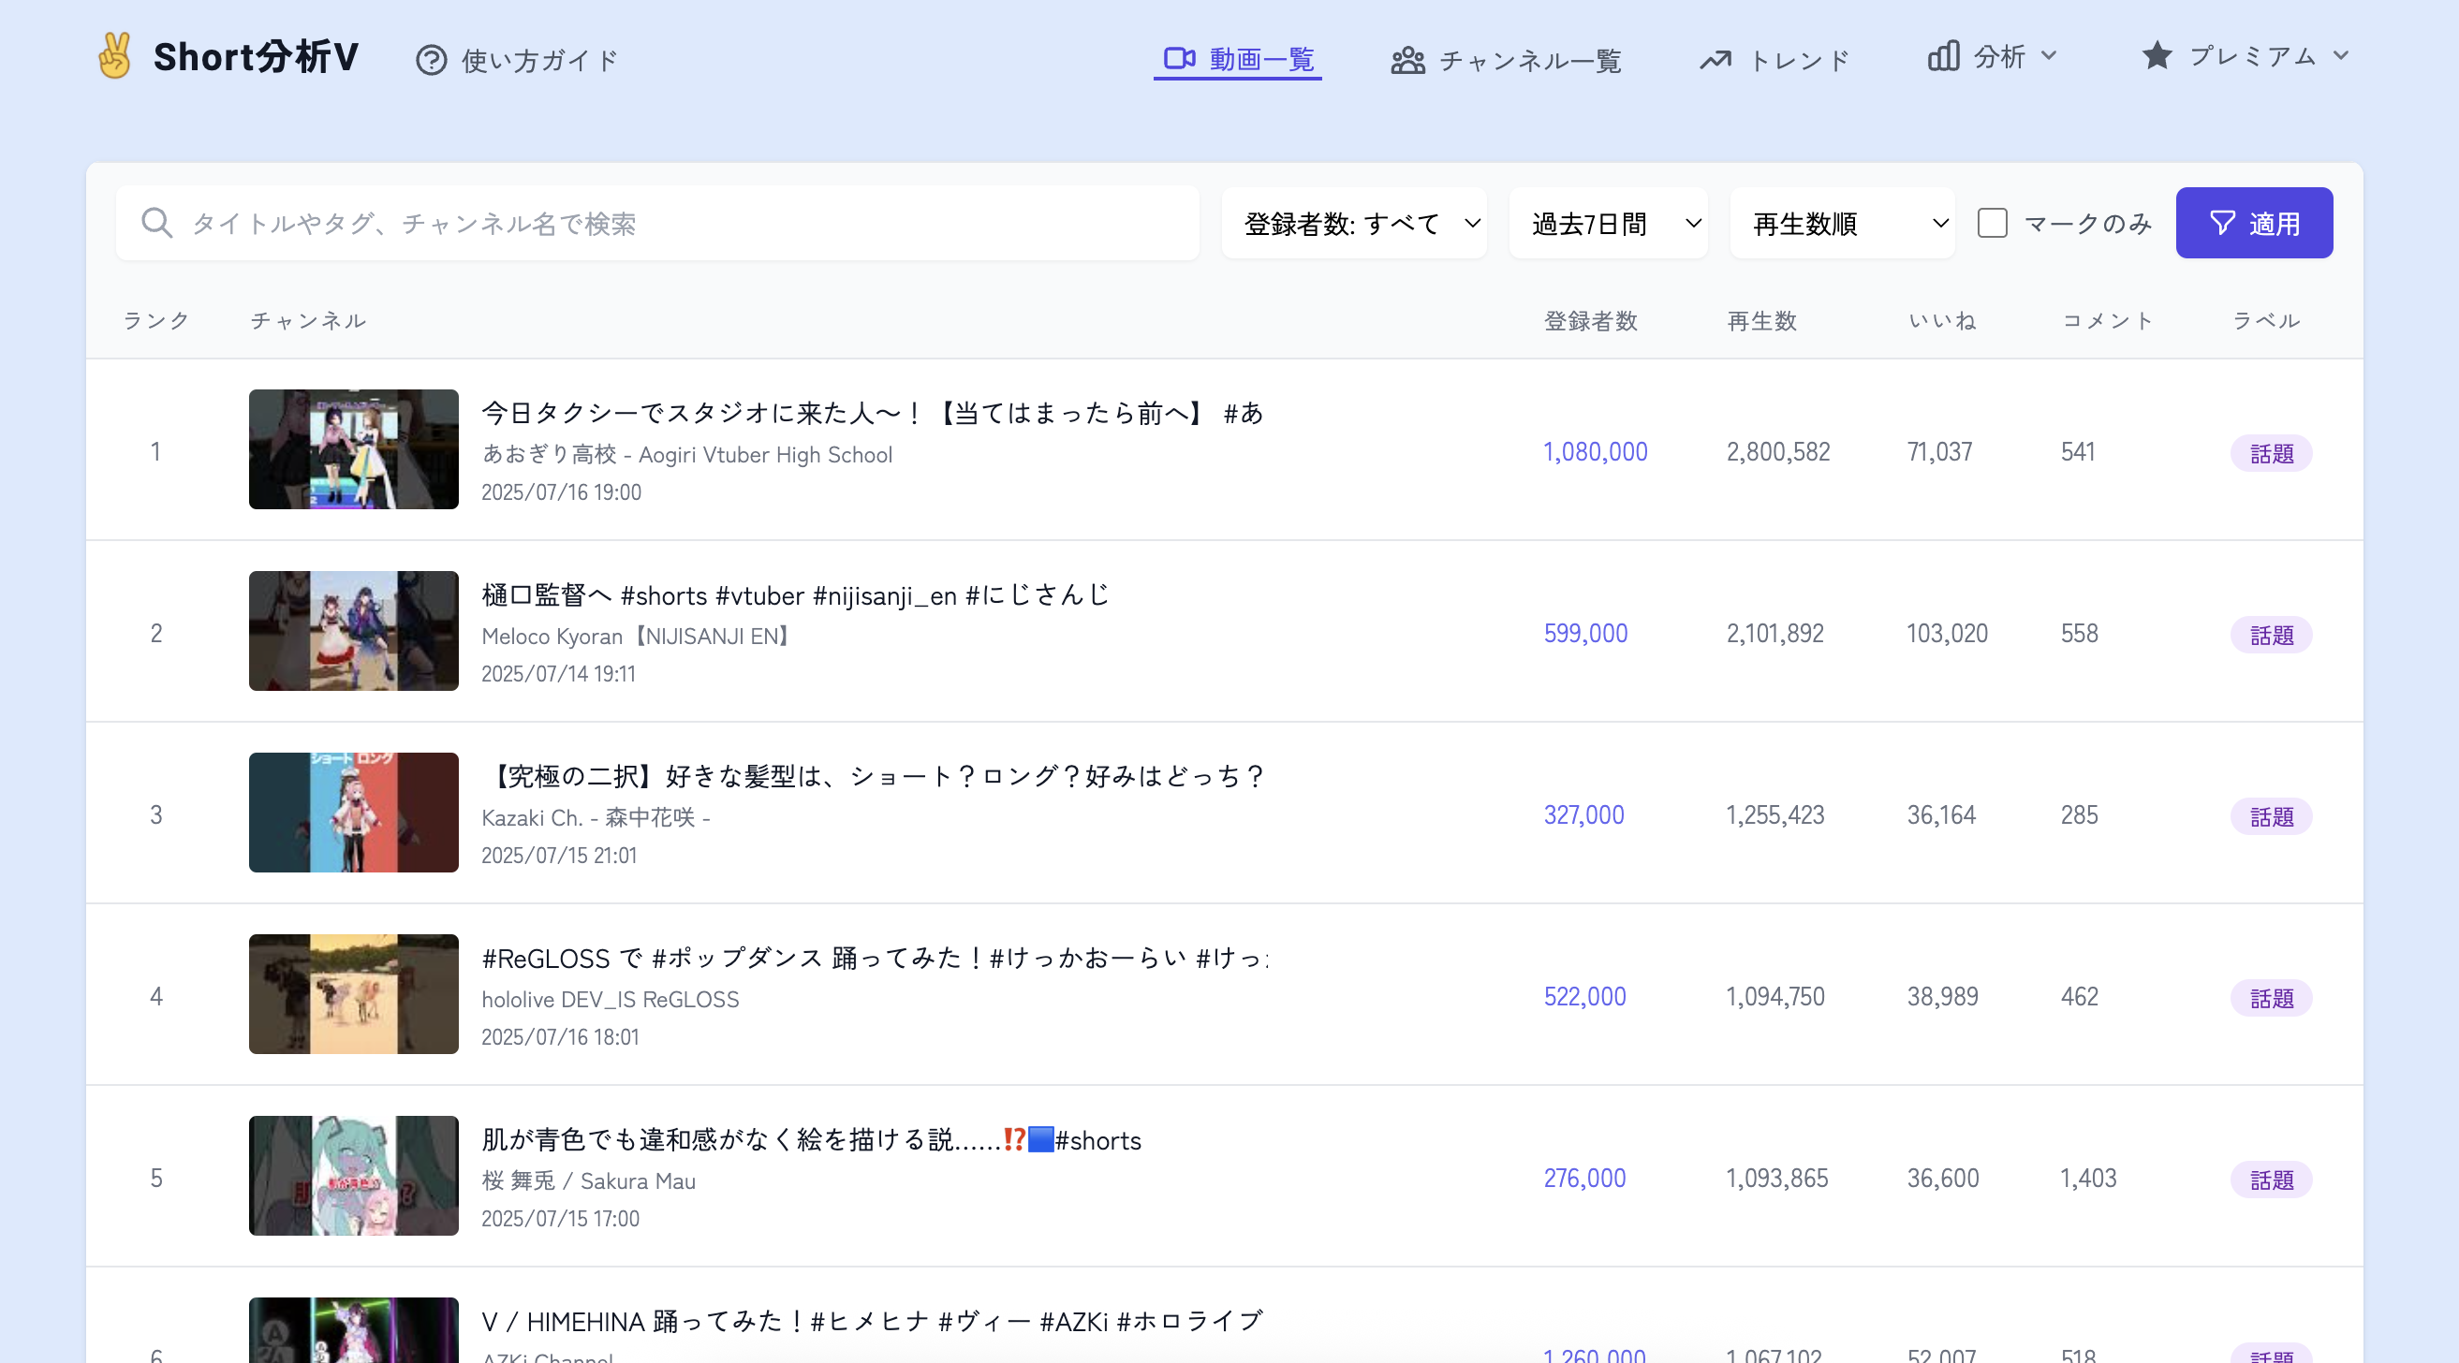Click 話題 label in Sakura Mau row
Viewport: 2459px width, 1363px height.
point(2271,1180)
